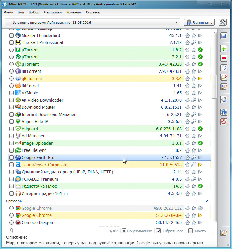Select 'Интернет радио 101.ru' row
Screen dimensions: 232x249
109,194
